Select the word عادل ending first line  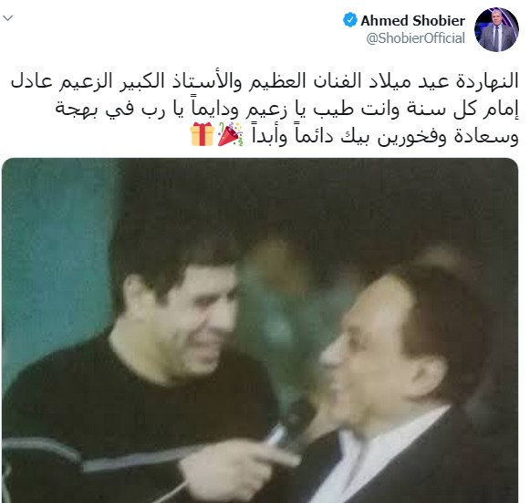[x=31, y=82]
